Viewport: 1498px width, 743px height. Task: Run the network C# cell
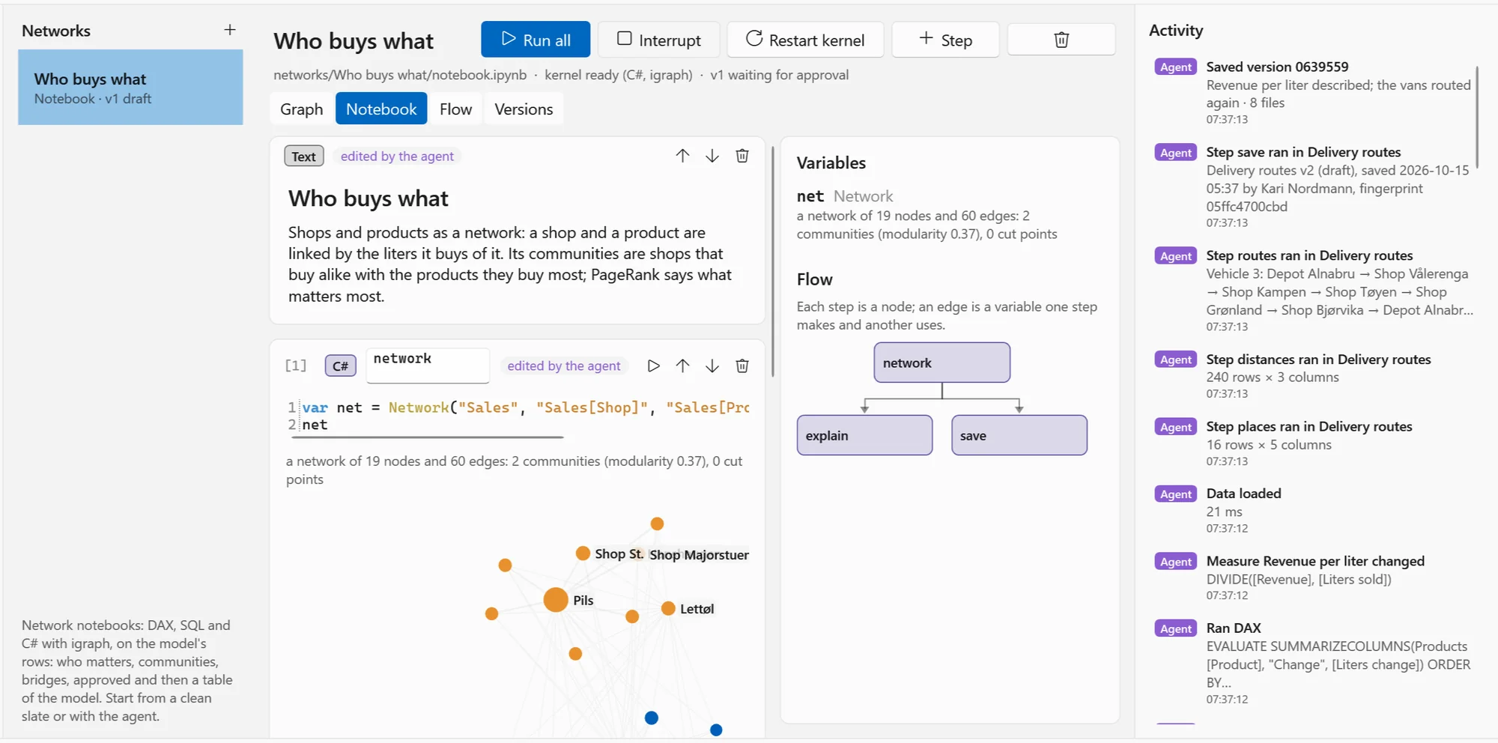pos(653,366)
